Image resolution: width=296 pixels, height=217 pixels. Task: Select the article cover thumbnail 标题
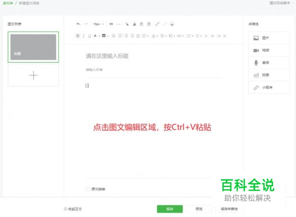tap(33, 47)
